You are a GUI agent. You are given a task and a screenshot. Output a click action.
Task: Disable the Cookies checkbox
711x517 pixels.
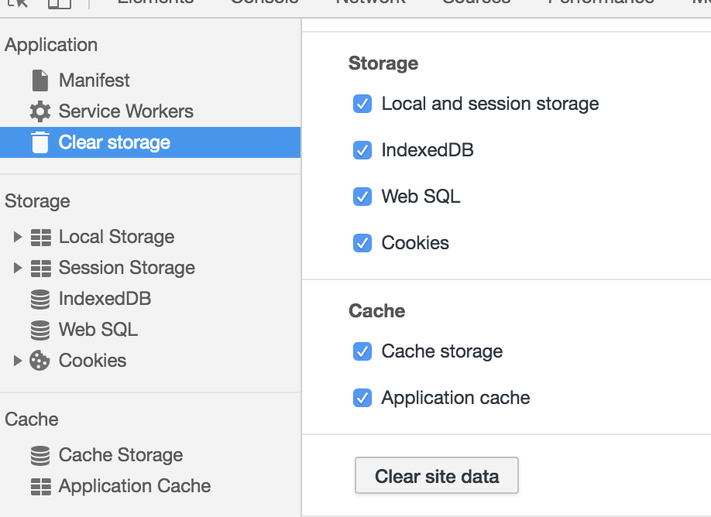pos(362,243)
